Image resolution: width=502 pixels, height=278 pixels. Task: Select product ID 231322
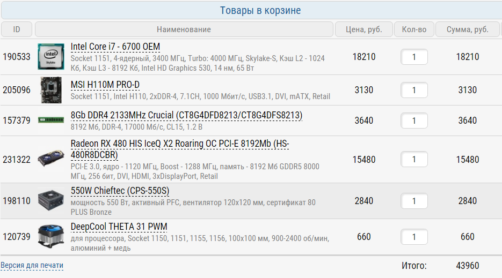[x=17, y=160]
